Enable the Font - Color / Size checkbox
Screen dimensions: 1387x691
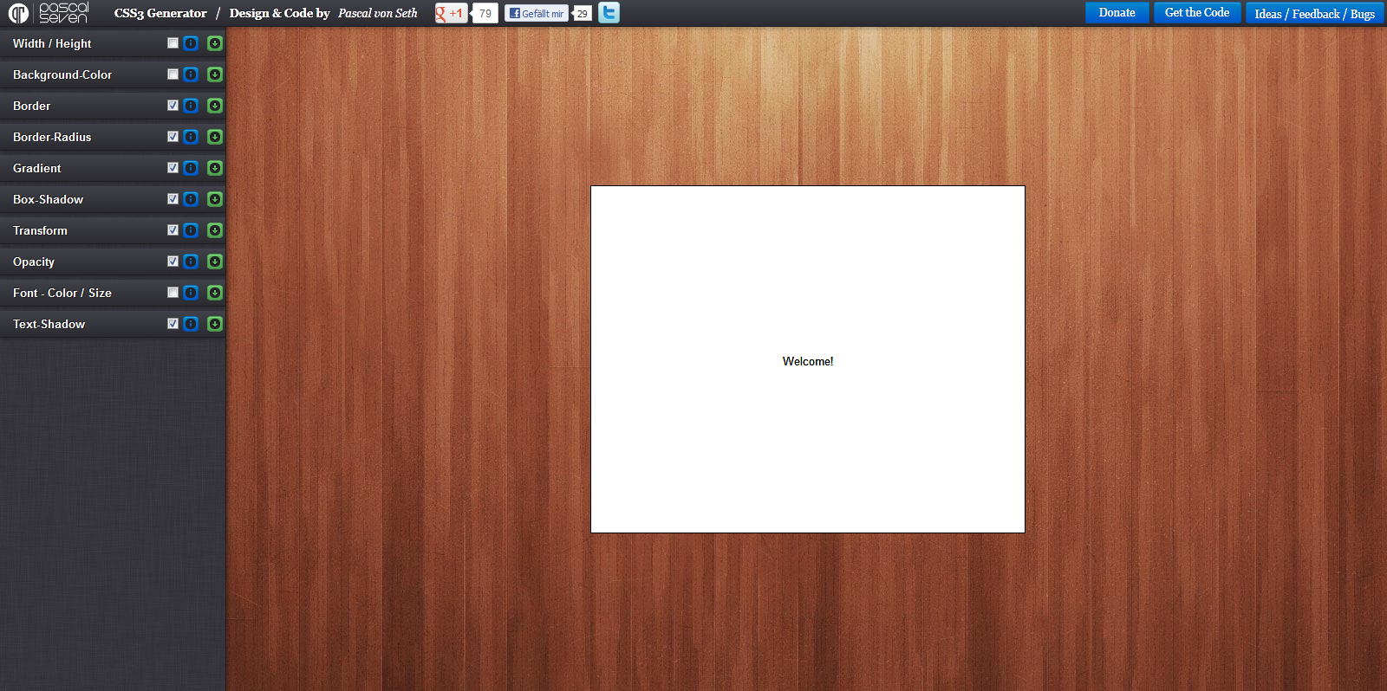click(x=173, y=293)
